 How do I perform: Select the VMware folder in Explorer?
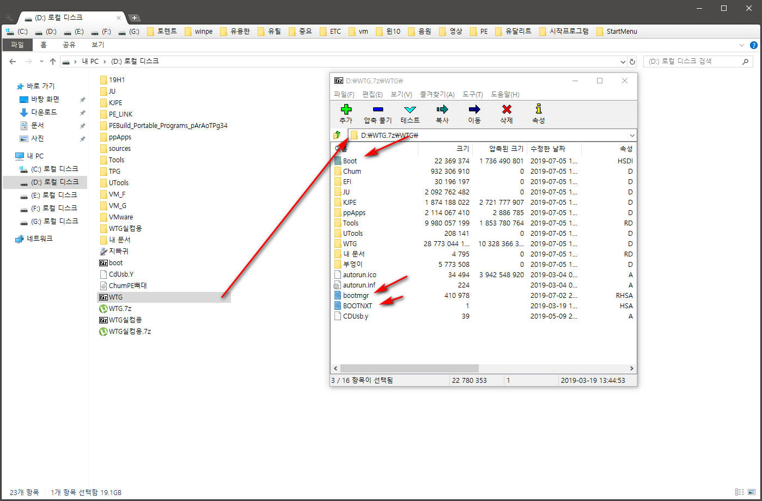click(x=117, y=217)
